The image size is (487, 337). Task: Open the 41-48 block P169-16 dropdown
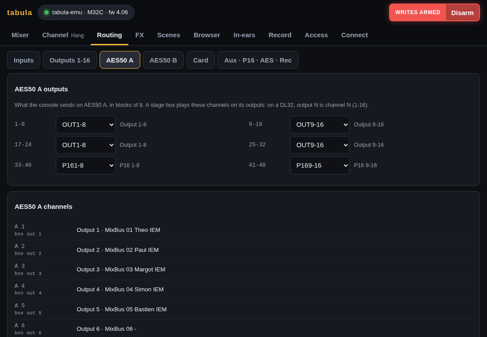coord(320,165)
